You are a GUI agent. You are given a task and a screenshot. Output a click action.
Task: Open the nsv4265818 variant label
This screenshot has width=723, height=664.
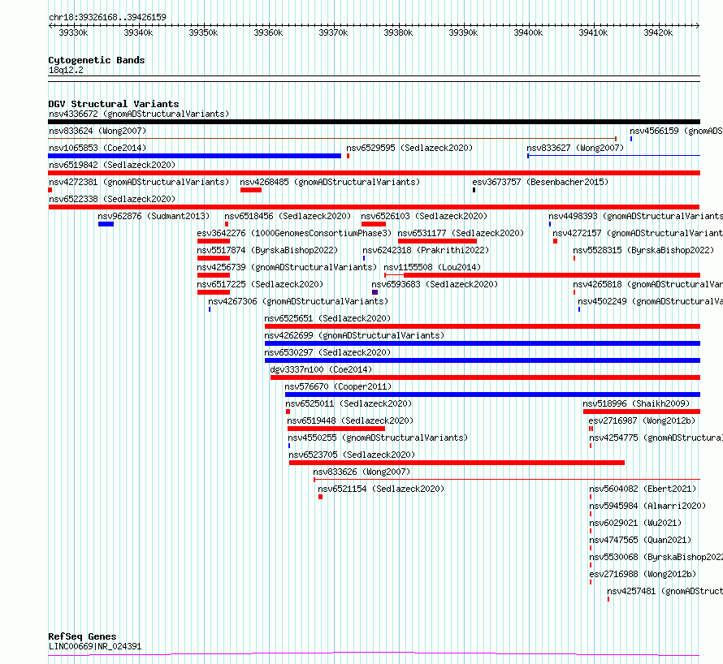[647, 284]
